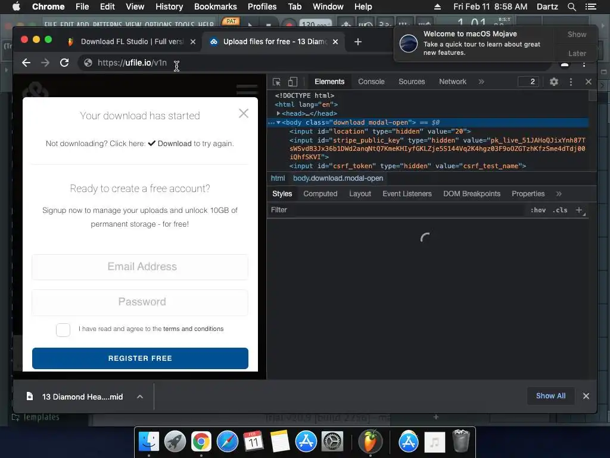Open the terms and conditions link
Image resolution: width=610 pixels, height=458 pixels.
(x=194, y=329)
